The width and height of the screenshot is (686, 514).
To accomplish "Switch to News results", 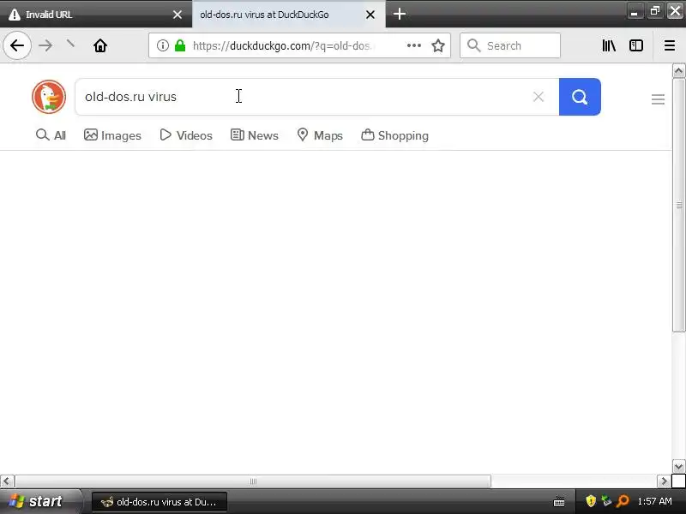I will 254,135.
